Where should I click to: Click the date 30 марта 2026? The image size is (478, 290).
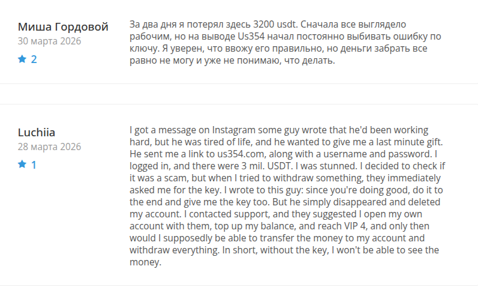pyautogui.click(x=49, y=41)
